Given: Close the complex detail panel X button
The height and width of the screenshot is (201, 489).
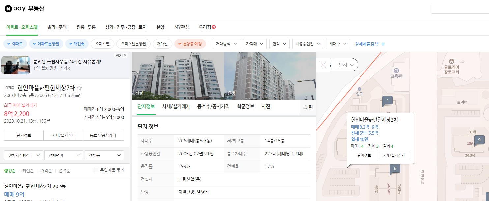Looking at the screenshot, I should pos(323,65).
